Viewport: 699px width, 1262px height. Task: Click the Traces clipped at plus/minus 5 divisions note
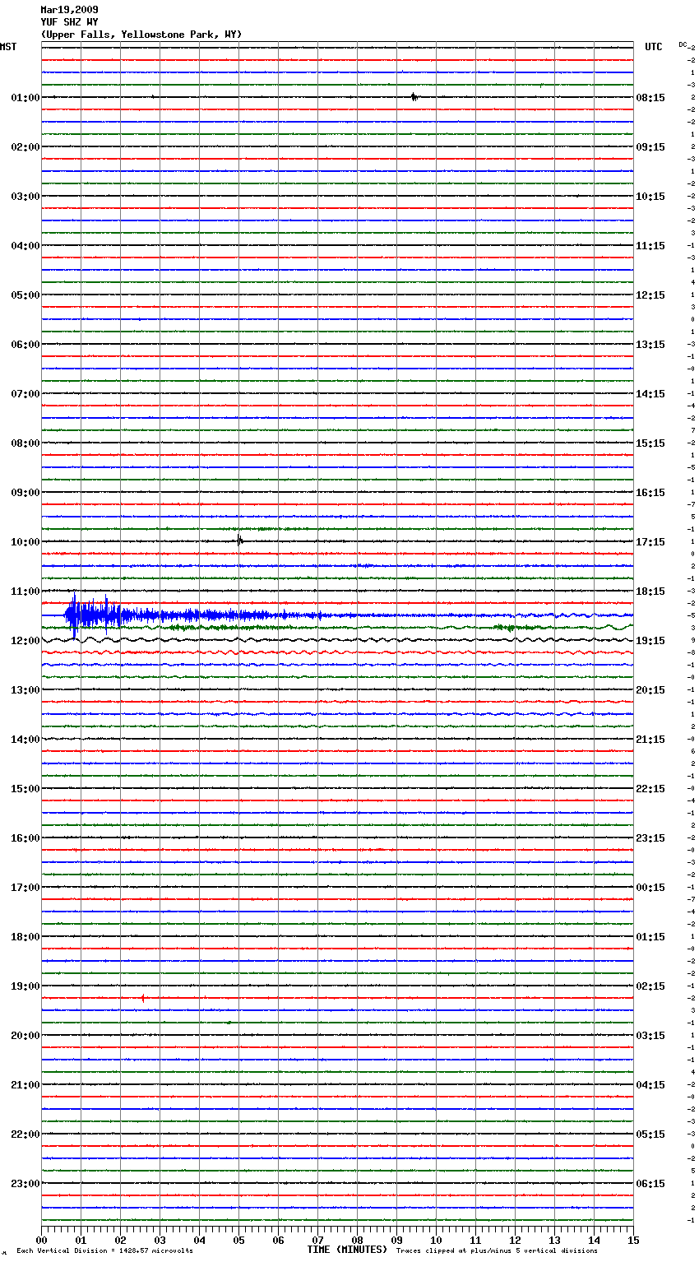[497, 1251]
